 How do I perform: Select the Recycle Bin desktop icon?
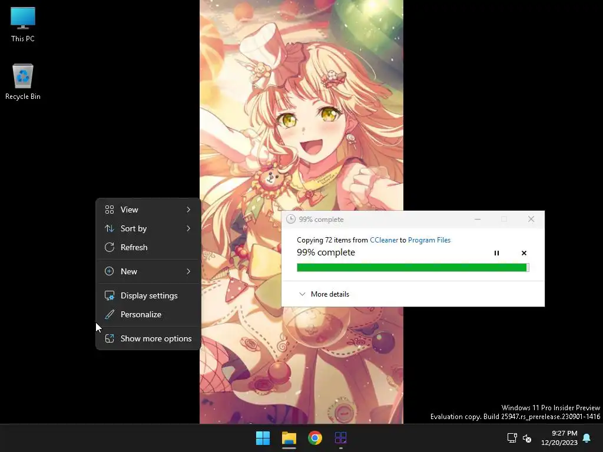click(23, 81)
